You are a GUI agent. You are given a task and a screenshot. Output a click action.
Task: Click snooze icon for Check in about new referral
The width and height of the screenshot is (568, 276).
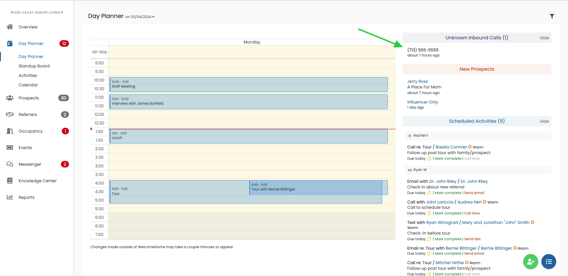point(429,193)
